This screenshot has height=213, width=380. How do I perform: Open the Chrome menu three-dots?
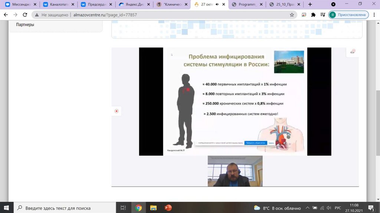coord(374,15)
